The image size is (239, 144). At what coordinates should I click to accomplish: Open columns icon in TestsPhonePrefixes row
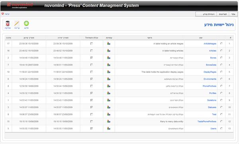[x=108, y=121]
